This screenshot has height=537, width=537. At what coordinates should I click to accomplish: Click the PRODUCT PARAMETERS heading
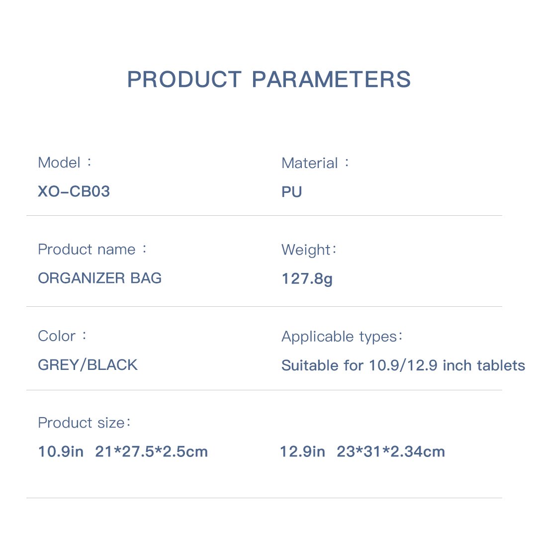(x=268, y=80)
